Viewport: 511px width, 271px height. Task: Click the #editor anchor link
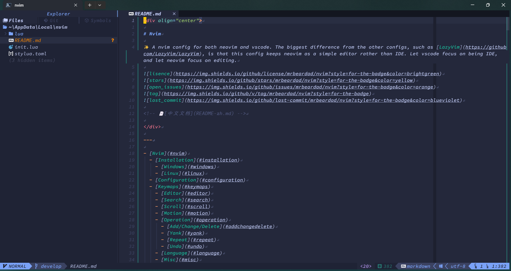click(x=197, y=193)
